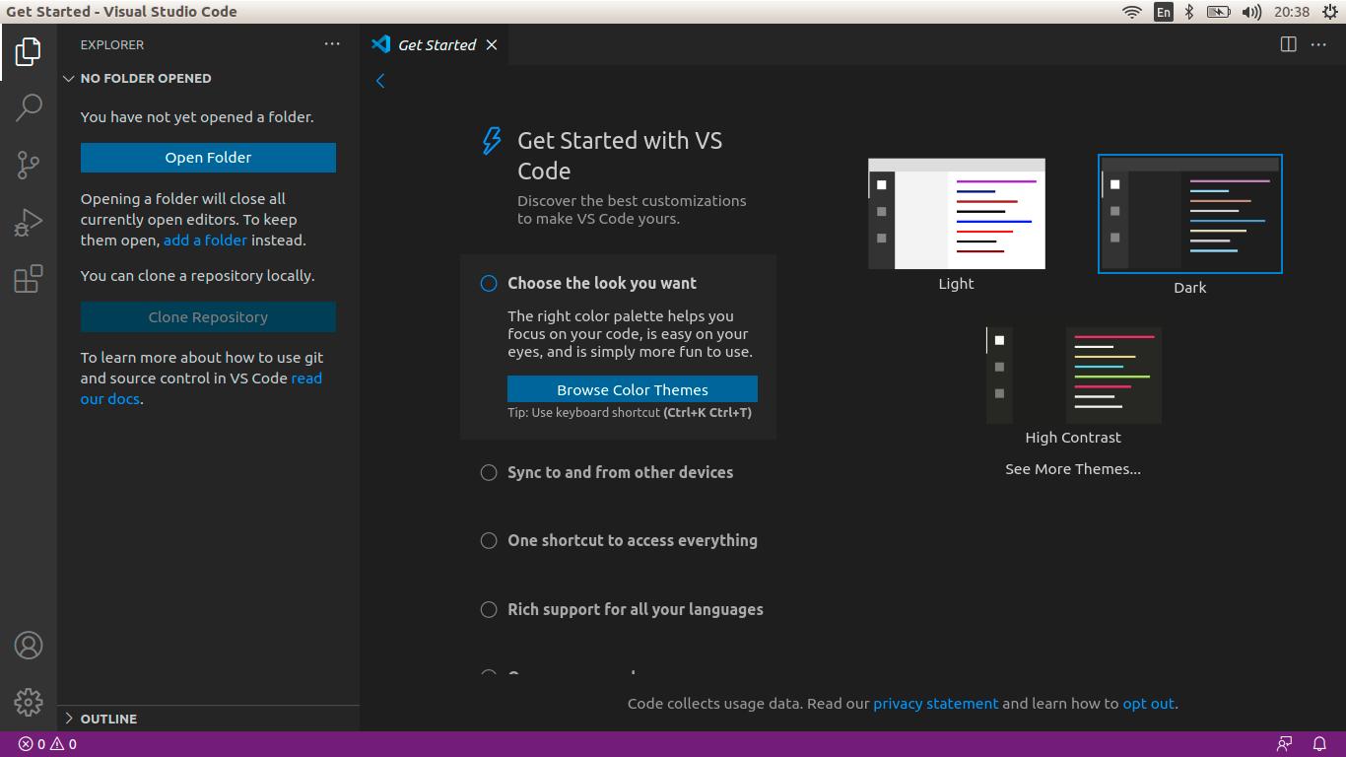Click the clock showing 20:38
Image resolution: width=1346 pixels, height=757 pixels.
[x=1291, y=12]
